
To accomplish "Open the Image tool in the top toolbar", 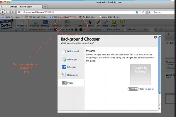I will [67, 23].
